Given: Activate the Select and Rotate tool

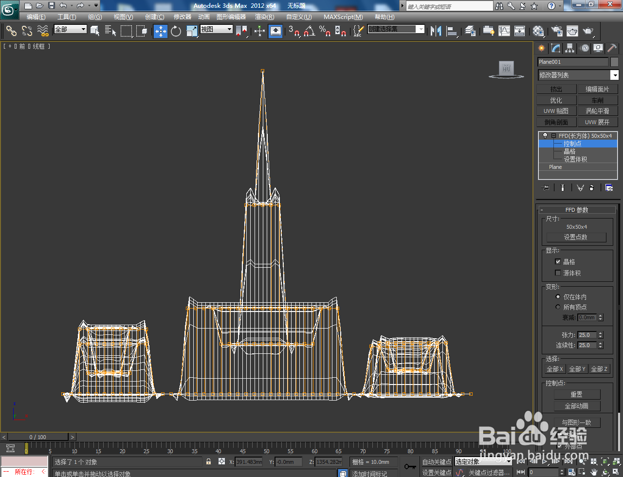Looking at the screenshot, I should click(x=176, y=31).
